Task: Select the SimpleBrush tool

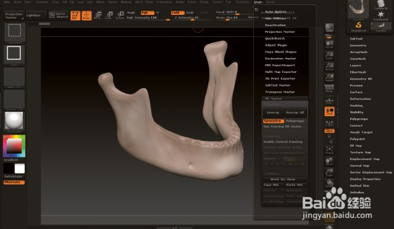Action: [x=359, y=27]
